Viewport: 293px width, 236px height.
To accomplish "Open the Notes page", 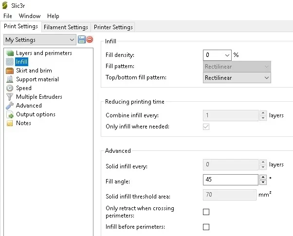I will click(x=23, y=123).
